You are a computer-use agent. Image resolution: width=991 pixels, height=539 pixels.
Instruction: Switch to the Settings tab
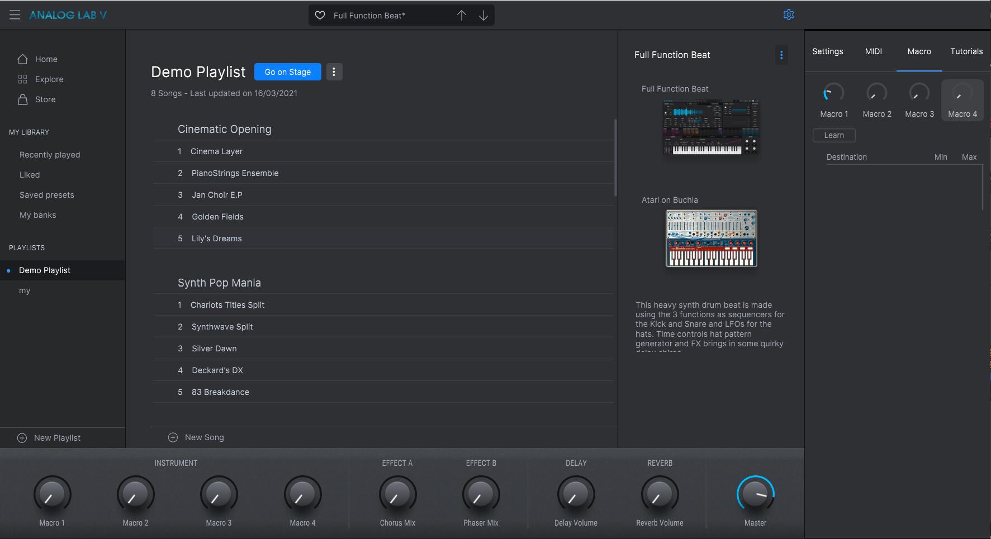[827, 51]
